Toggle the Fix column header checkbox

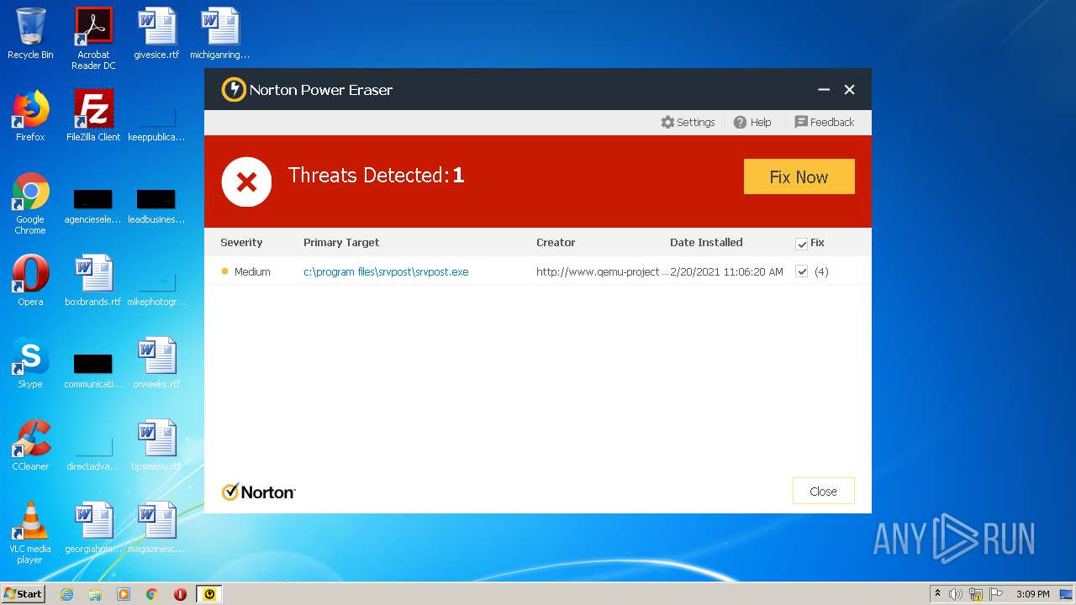click(x=801, y=244)
